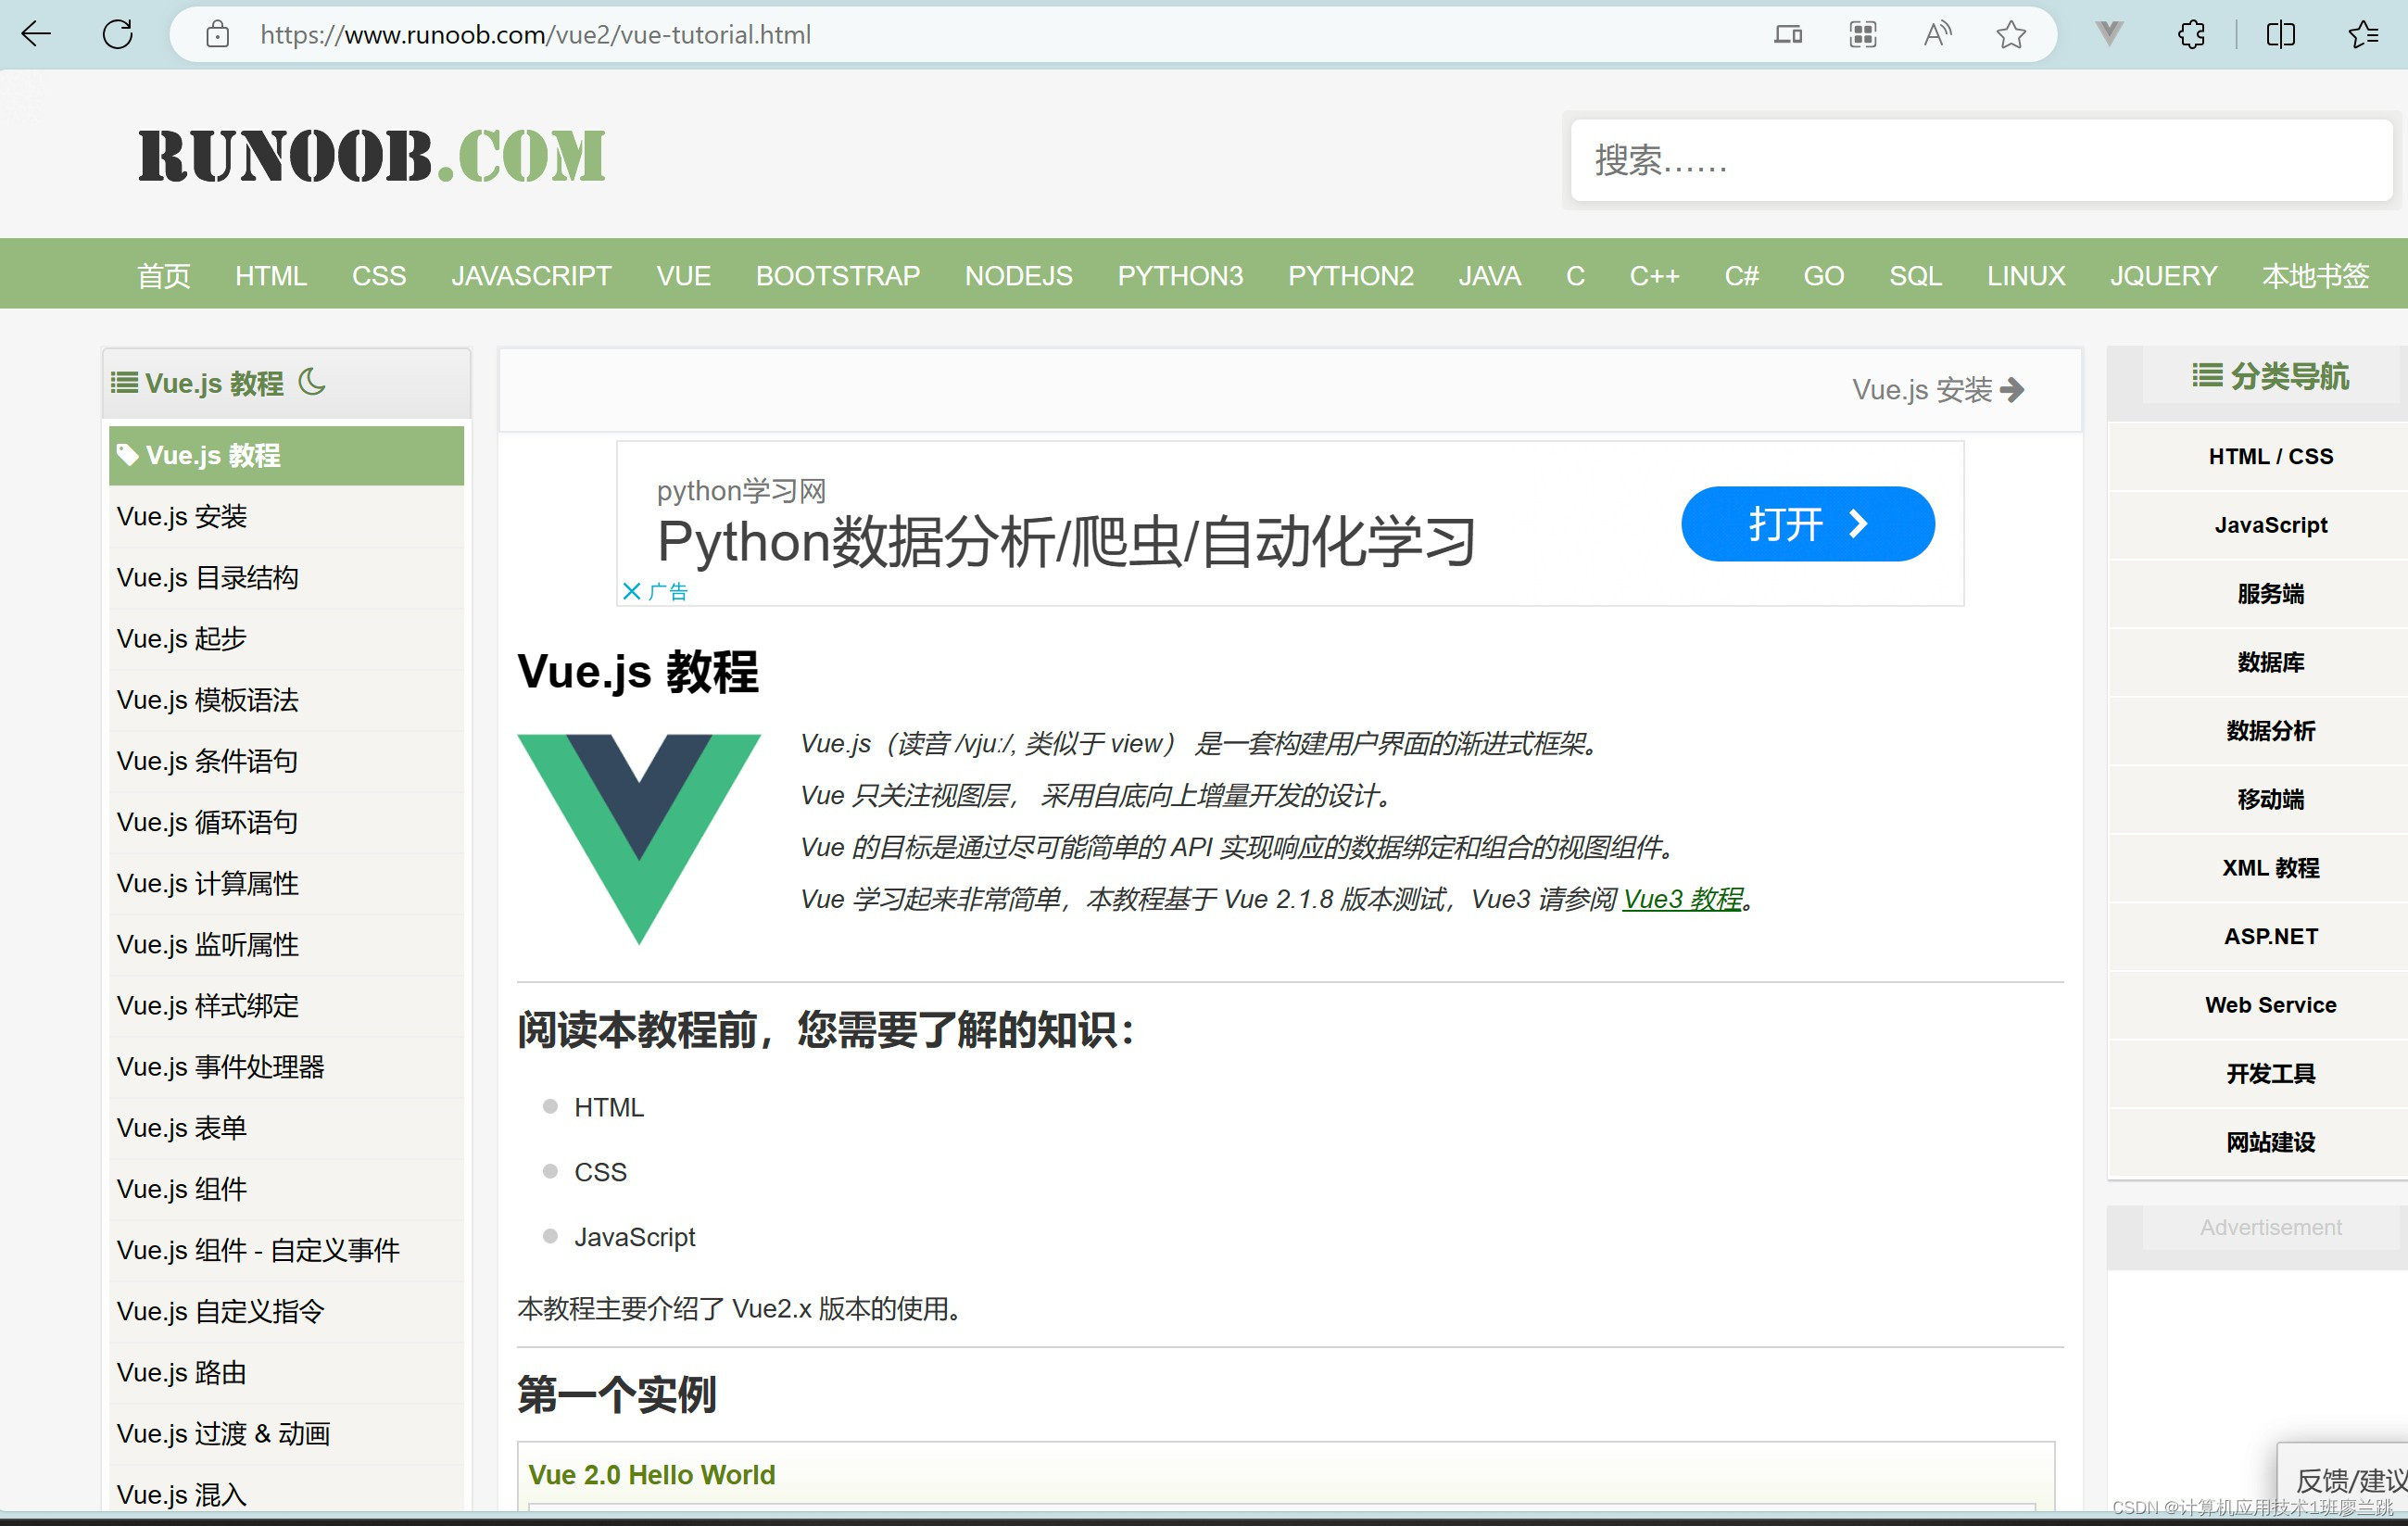The width and height of the screenshot is (2408, 1526).
Task: Select VUE in the green navigation bar
Action: pyautogui.click(x=683, y=276)
